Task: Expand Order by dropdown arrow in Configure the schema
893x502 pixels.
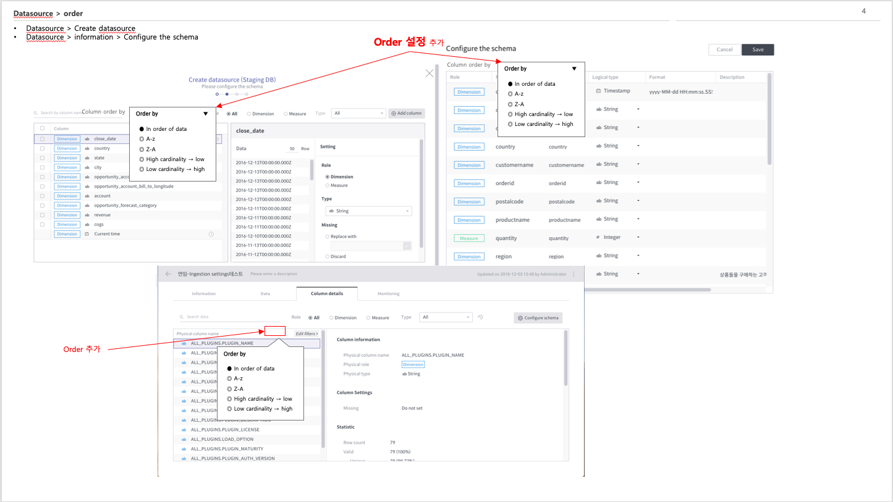Action: coord(574,69)
